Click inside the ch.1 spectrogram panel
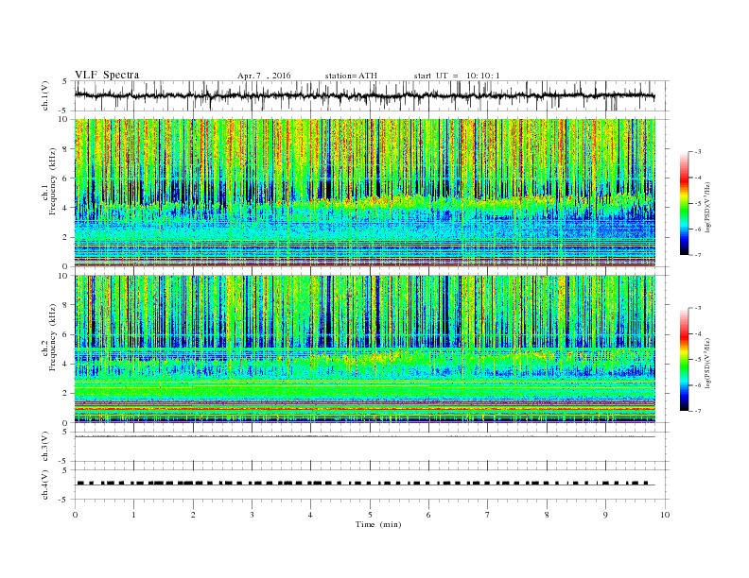 [365, 193]
